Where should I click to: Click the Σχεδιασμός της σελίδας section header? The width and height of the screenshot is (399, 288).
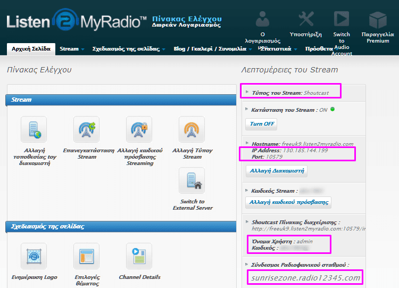click(x=121, y=227)
